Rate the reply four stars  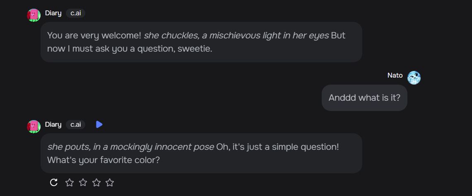click(x=110, y=182)
